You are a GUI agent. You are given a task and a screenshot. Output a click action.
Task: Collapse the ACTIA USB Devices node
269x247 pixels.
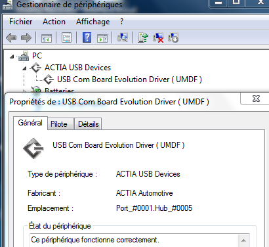pos(24,68)
